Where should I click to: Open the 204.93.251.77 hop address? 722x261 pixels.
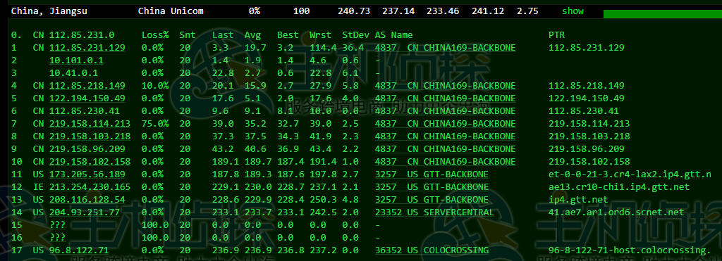click(x=85, y=212)
